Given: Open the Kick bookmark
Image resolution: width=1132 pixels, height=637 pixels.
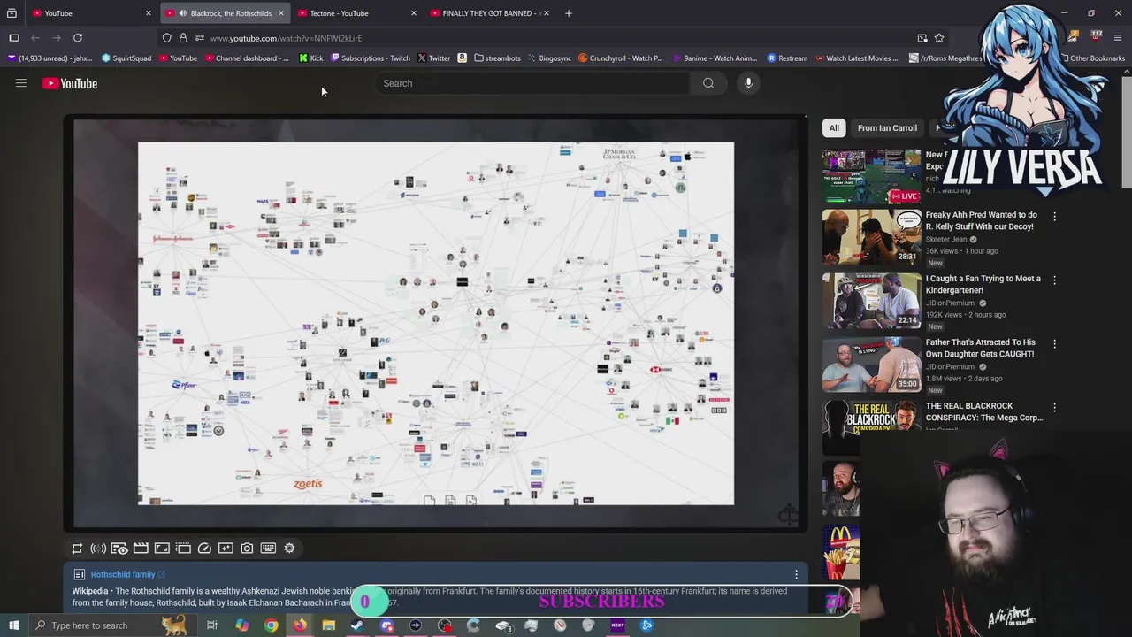Looking at the screenshot, I should pyautogui.click(x=311, y=58).
